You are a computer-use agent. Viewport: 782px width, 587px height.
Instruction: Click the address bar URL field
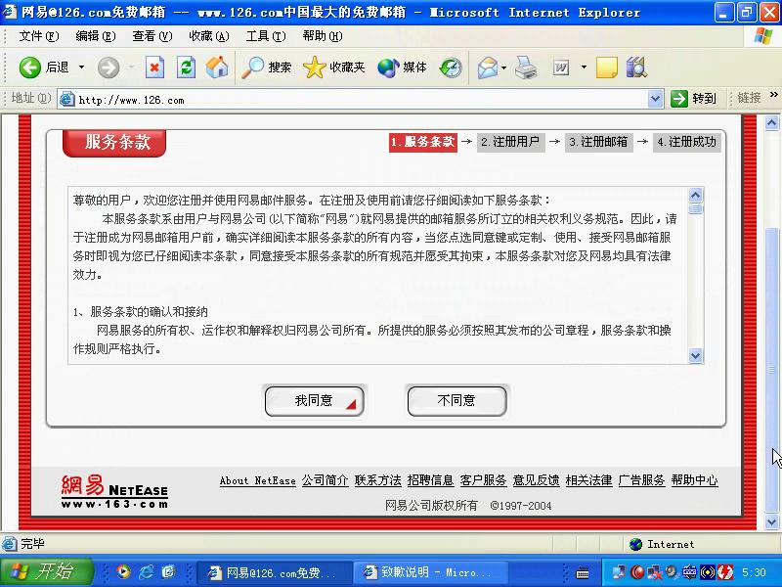coord(362,100)
